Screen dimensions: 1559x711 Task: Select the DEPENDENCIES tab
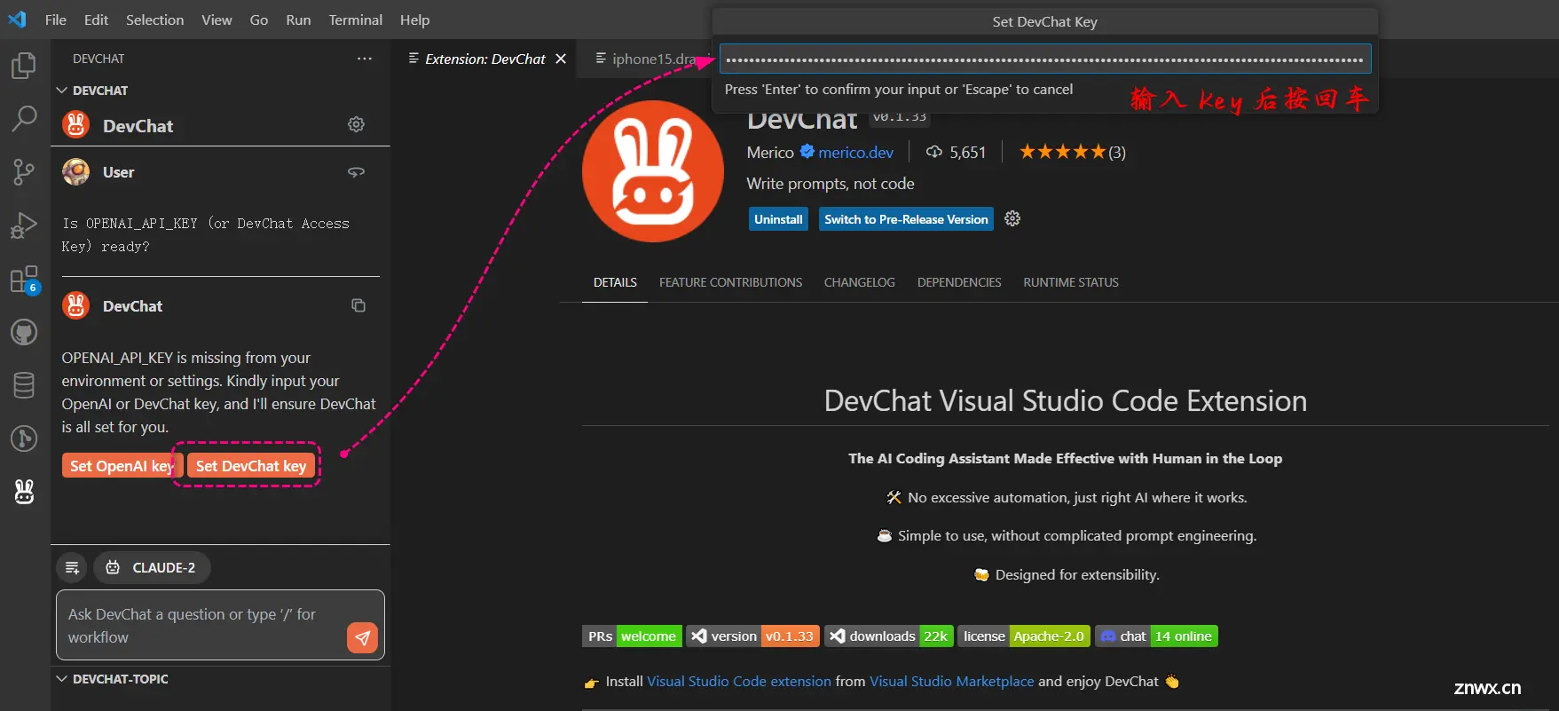(959, 282)
